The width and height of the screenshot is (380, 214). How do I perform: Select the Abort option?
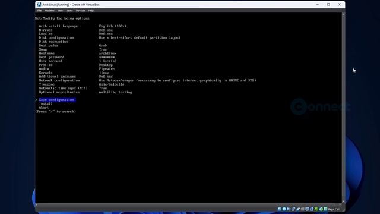pos(43,108)
